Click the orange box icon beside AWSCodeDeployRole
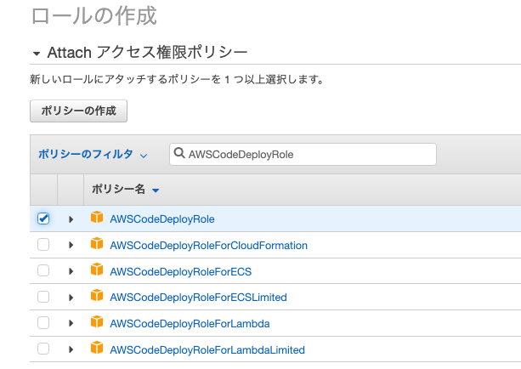The width and height of the screenshot is (521, 369). pos(97,218)
